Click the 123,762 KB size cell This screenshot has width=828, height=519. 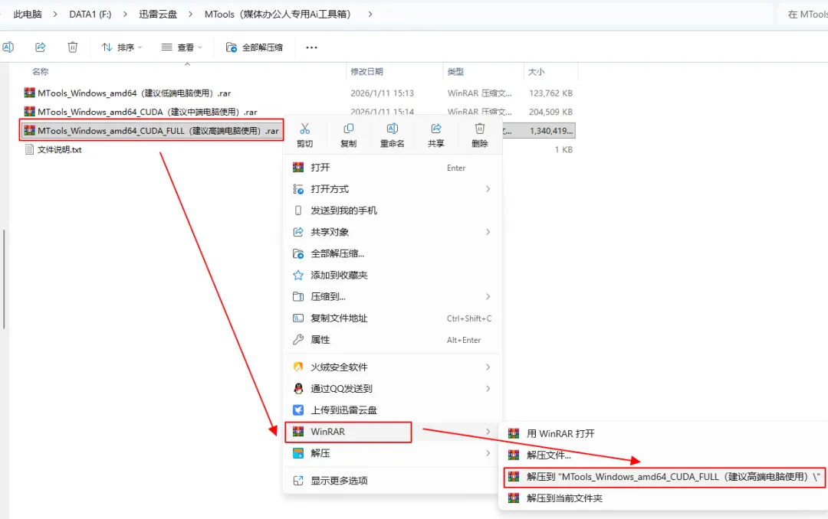point(550,93)
